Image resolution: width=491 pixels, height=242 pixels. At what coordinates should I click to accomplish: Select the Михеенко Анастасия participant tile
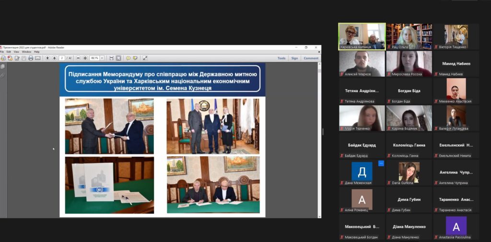(456, 91)
